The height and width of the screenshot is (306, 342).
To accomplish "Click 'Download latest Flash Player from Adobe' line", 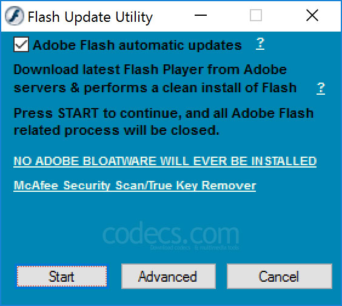I will pyautogui.click(x=150, y=70).
